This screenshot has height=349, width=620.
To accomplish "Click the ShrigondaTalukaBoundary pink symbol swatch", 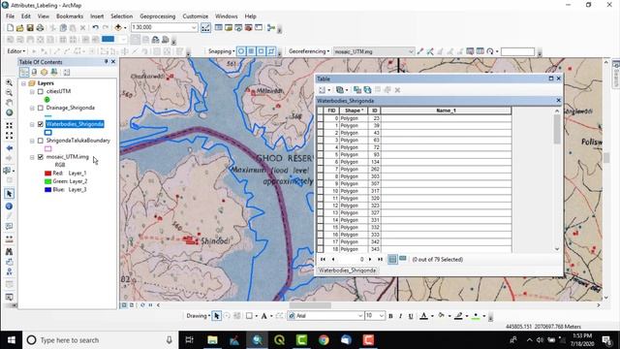I will [x=48, y=148].
